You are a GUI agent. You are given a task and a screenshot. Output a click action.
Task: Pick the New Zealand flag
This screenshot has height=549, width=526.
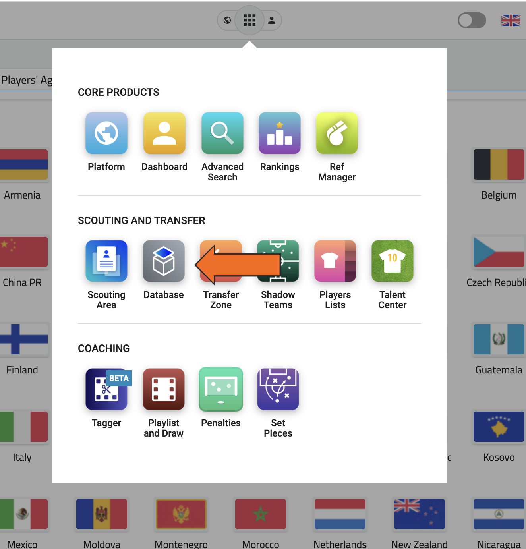coord(420,514)
